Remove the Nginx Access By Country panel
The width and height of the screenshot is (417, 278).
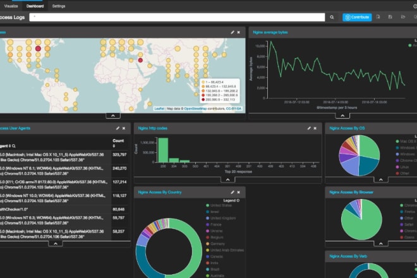[x=239, y=192]
